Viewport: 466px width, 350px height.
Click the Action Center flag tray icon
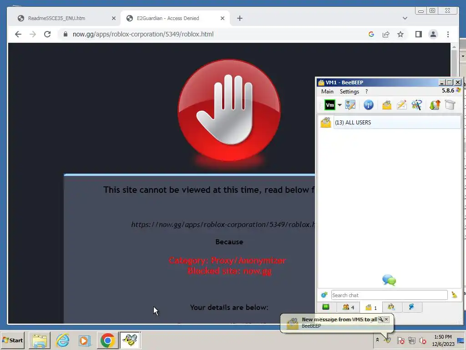pyautogui.click(x=400, y=340)
